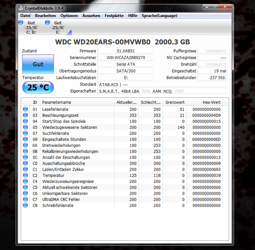Click the drive title WDC WD20EARS-00MVWB0

[103, 42]
